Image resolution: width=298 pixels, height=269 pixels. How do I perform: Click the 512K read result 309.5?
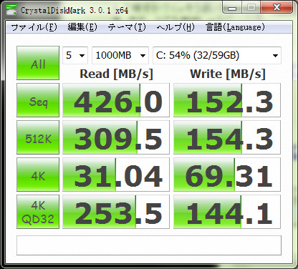tap(116, 137)
